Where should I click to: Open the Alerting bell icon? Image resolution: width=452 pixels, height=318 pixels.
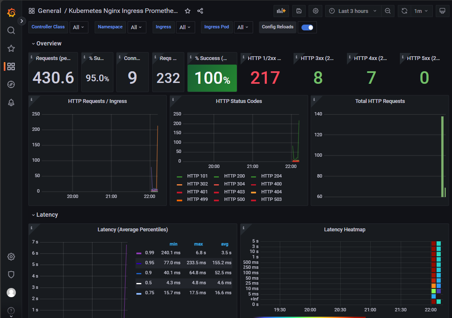coord(11,103)
